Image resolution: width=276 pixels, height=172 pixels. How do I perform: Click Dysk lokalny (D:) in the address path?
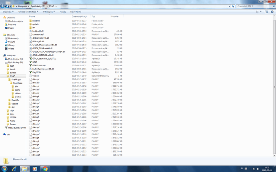point(38,6)
